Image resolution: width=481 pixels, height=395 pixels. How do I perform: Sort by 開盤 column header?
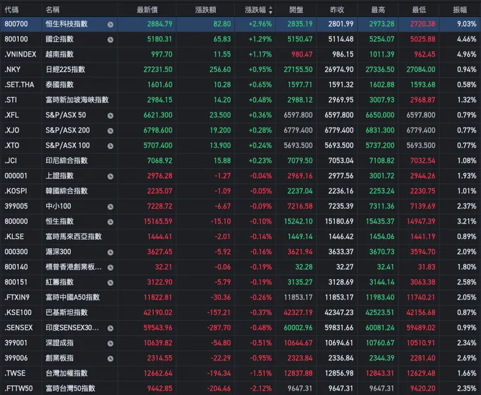(x=296, y=10)
